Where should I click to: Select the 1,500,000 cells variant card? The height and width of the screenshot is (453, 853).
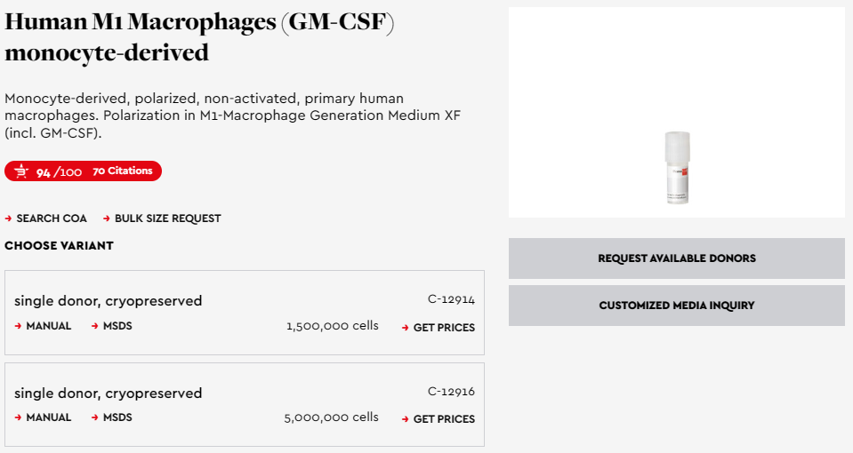245,313
